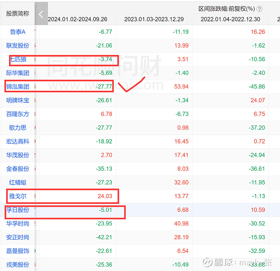Select 孚日股份 2024 value -5.01

pos(106,210)
